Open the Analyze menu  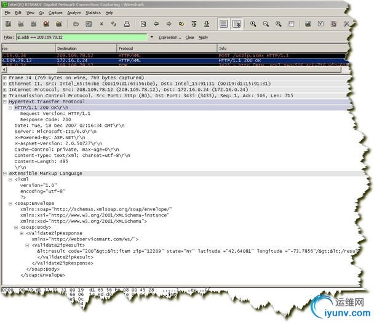[74, 13]
